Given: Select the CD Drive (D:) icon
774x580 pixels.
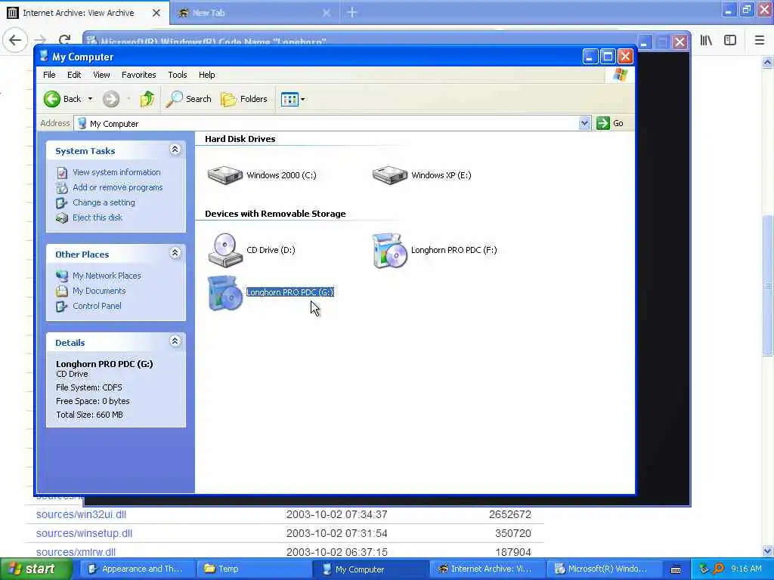Looking at the screenshot, I should coord(225,250).
